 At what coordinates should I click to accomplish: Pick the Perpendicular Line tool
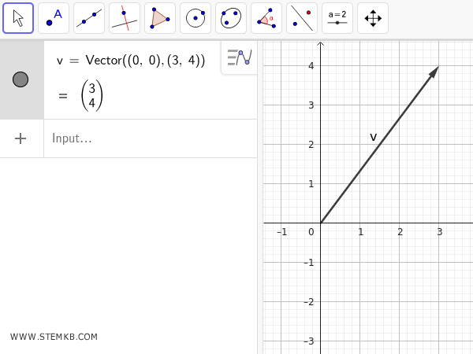tap(125, 18)
